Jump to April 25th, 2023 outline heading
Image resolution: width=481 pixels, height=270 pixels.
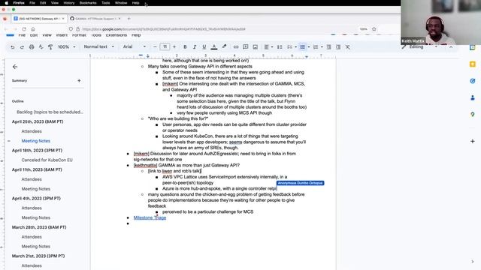[x=38, y=121]
